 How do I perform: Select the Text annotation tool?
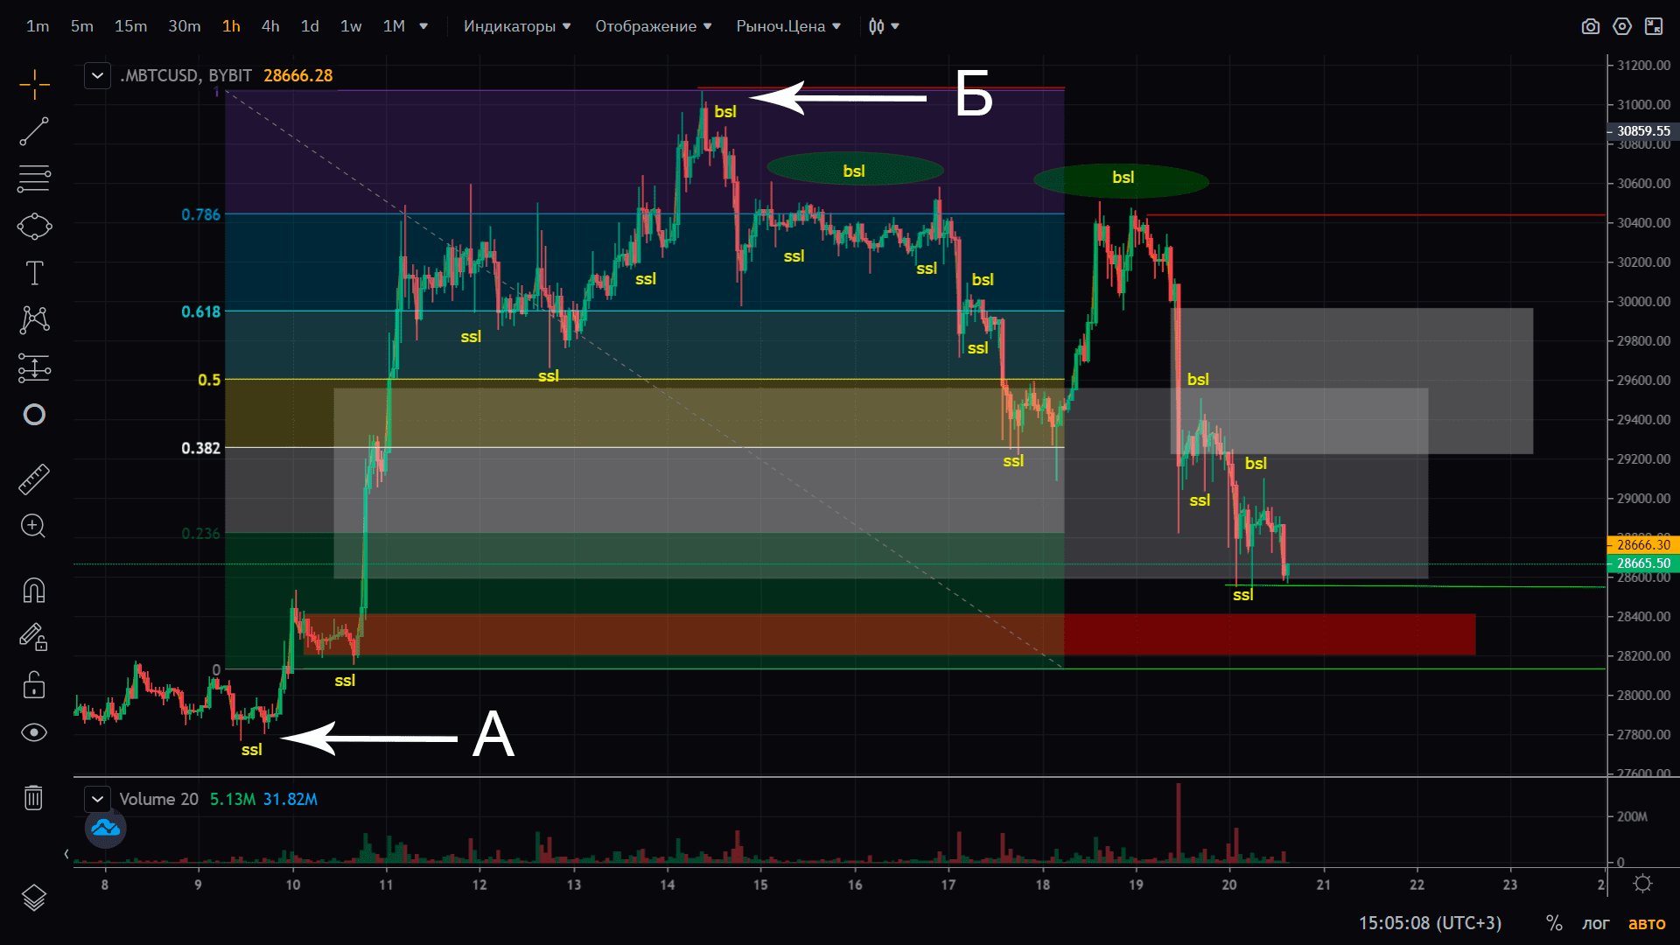(34, 273)
